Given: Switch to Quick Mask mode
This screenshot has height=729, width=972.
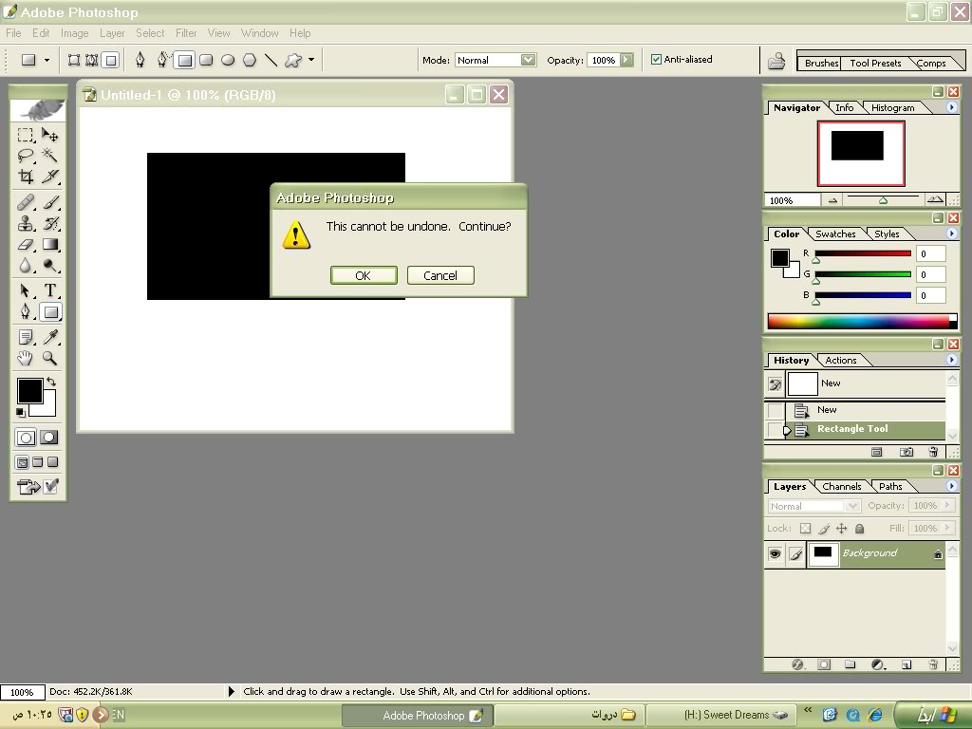Looking at the screenshot, I should tap(49, 438).
